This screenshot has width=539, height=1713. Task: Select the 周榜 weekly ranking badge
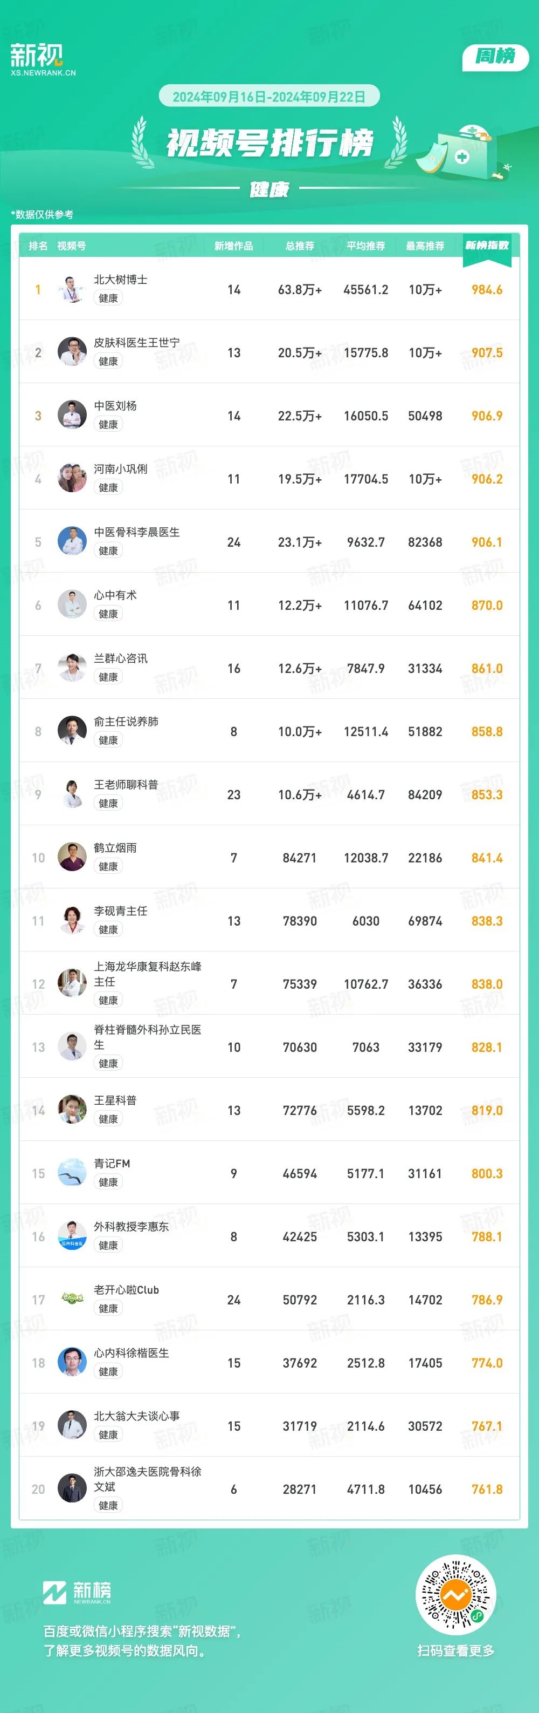coord(495,57)
